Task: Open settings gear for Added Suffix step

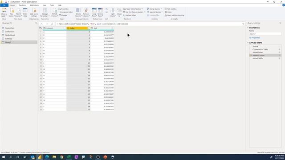Action: [279, 58]
